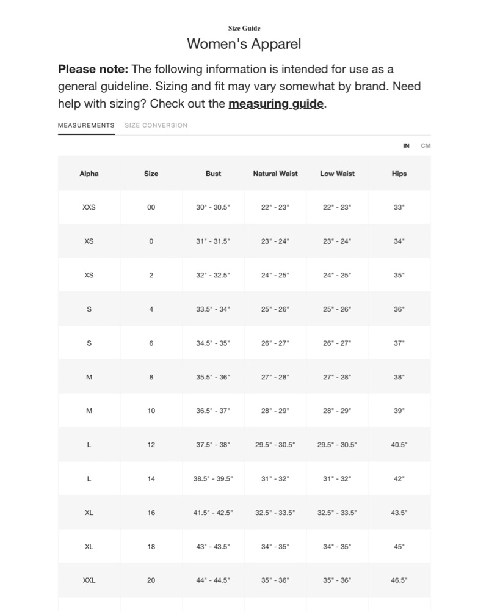This screenshot has height=611, width=489.
Task: Select the XXS size row label
Action: point(89,207)
